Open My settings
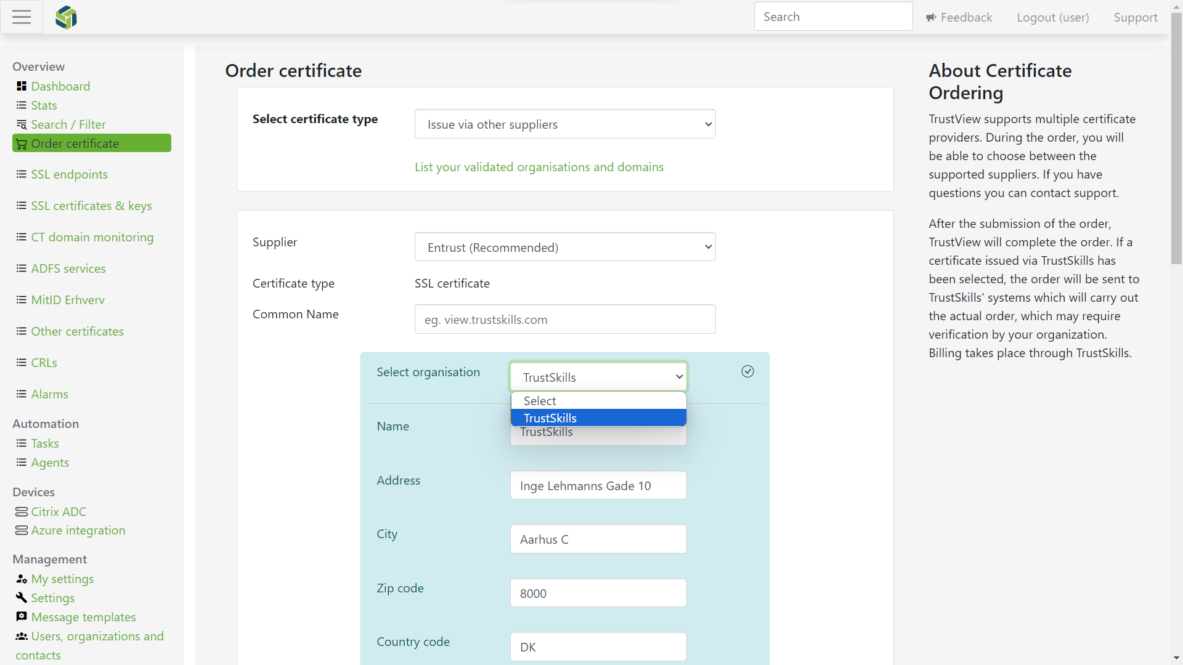 point(62,579)
